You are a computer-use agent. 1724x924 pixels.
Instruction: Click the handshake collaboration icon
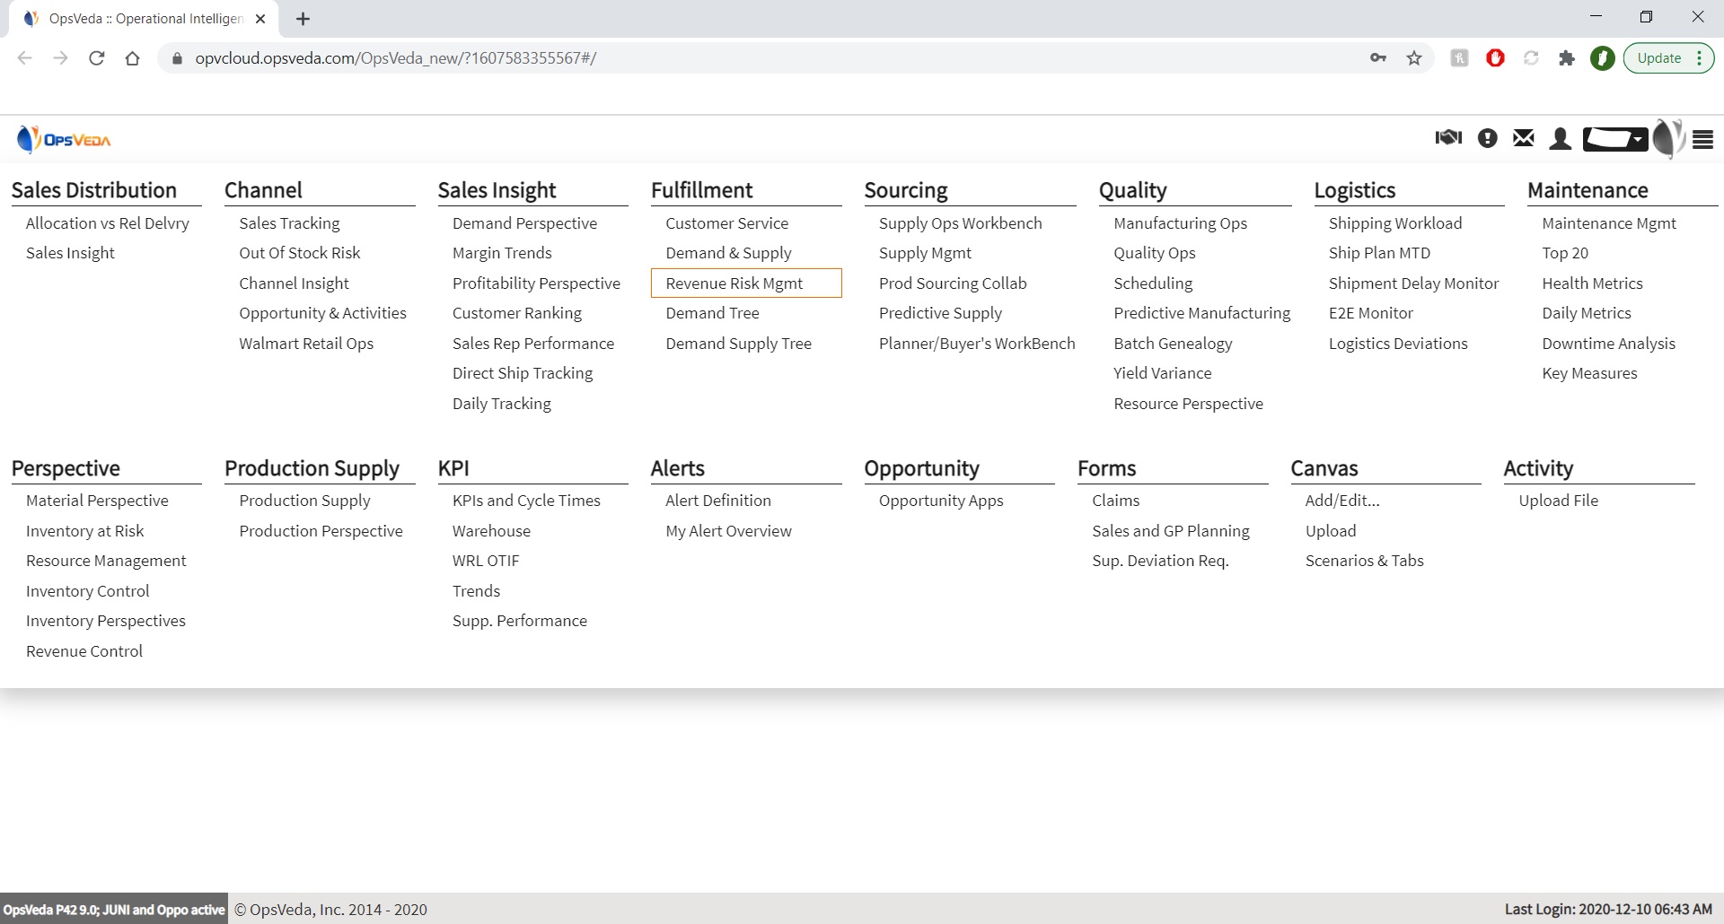click(1447, 138)
